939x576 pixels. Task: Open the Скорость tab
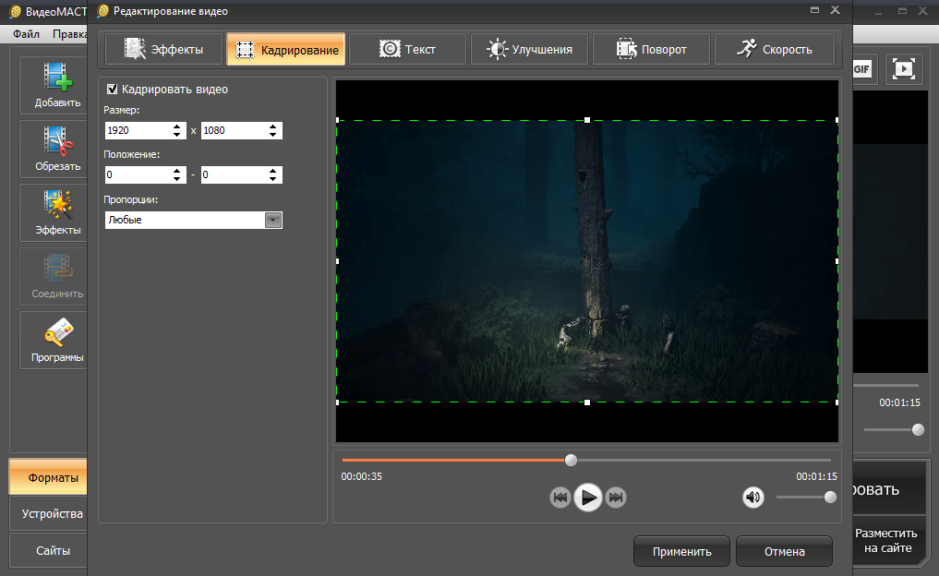(775, 49)
